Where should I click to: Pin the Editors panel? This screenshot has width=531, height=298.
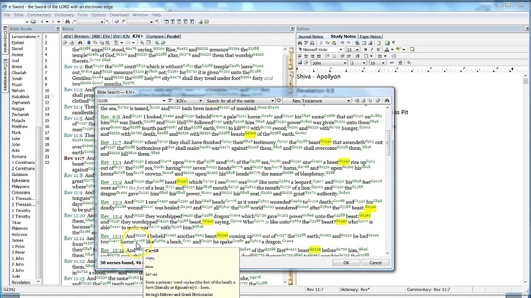526,29
